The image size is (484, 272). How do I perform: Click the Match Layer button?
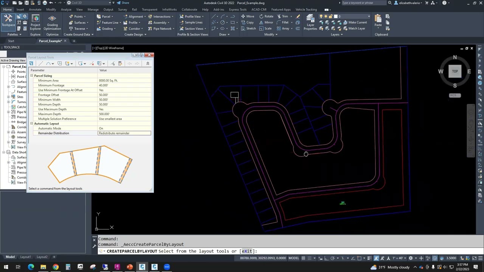click(x=354, y=28)
